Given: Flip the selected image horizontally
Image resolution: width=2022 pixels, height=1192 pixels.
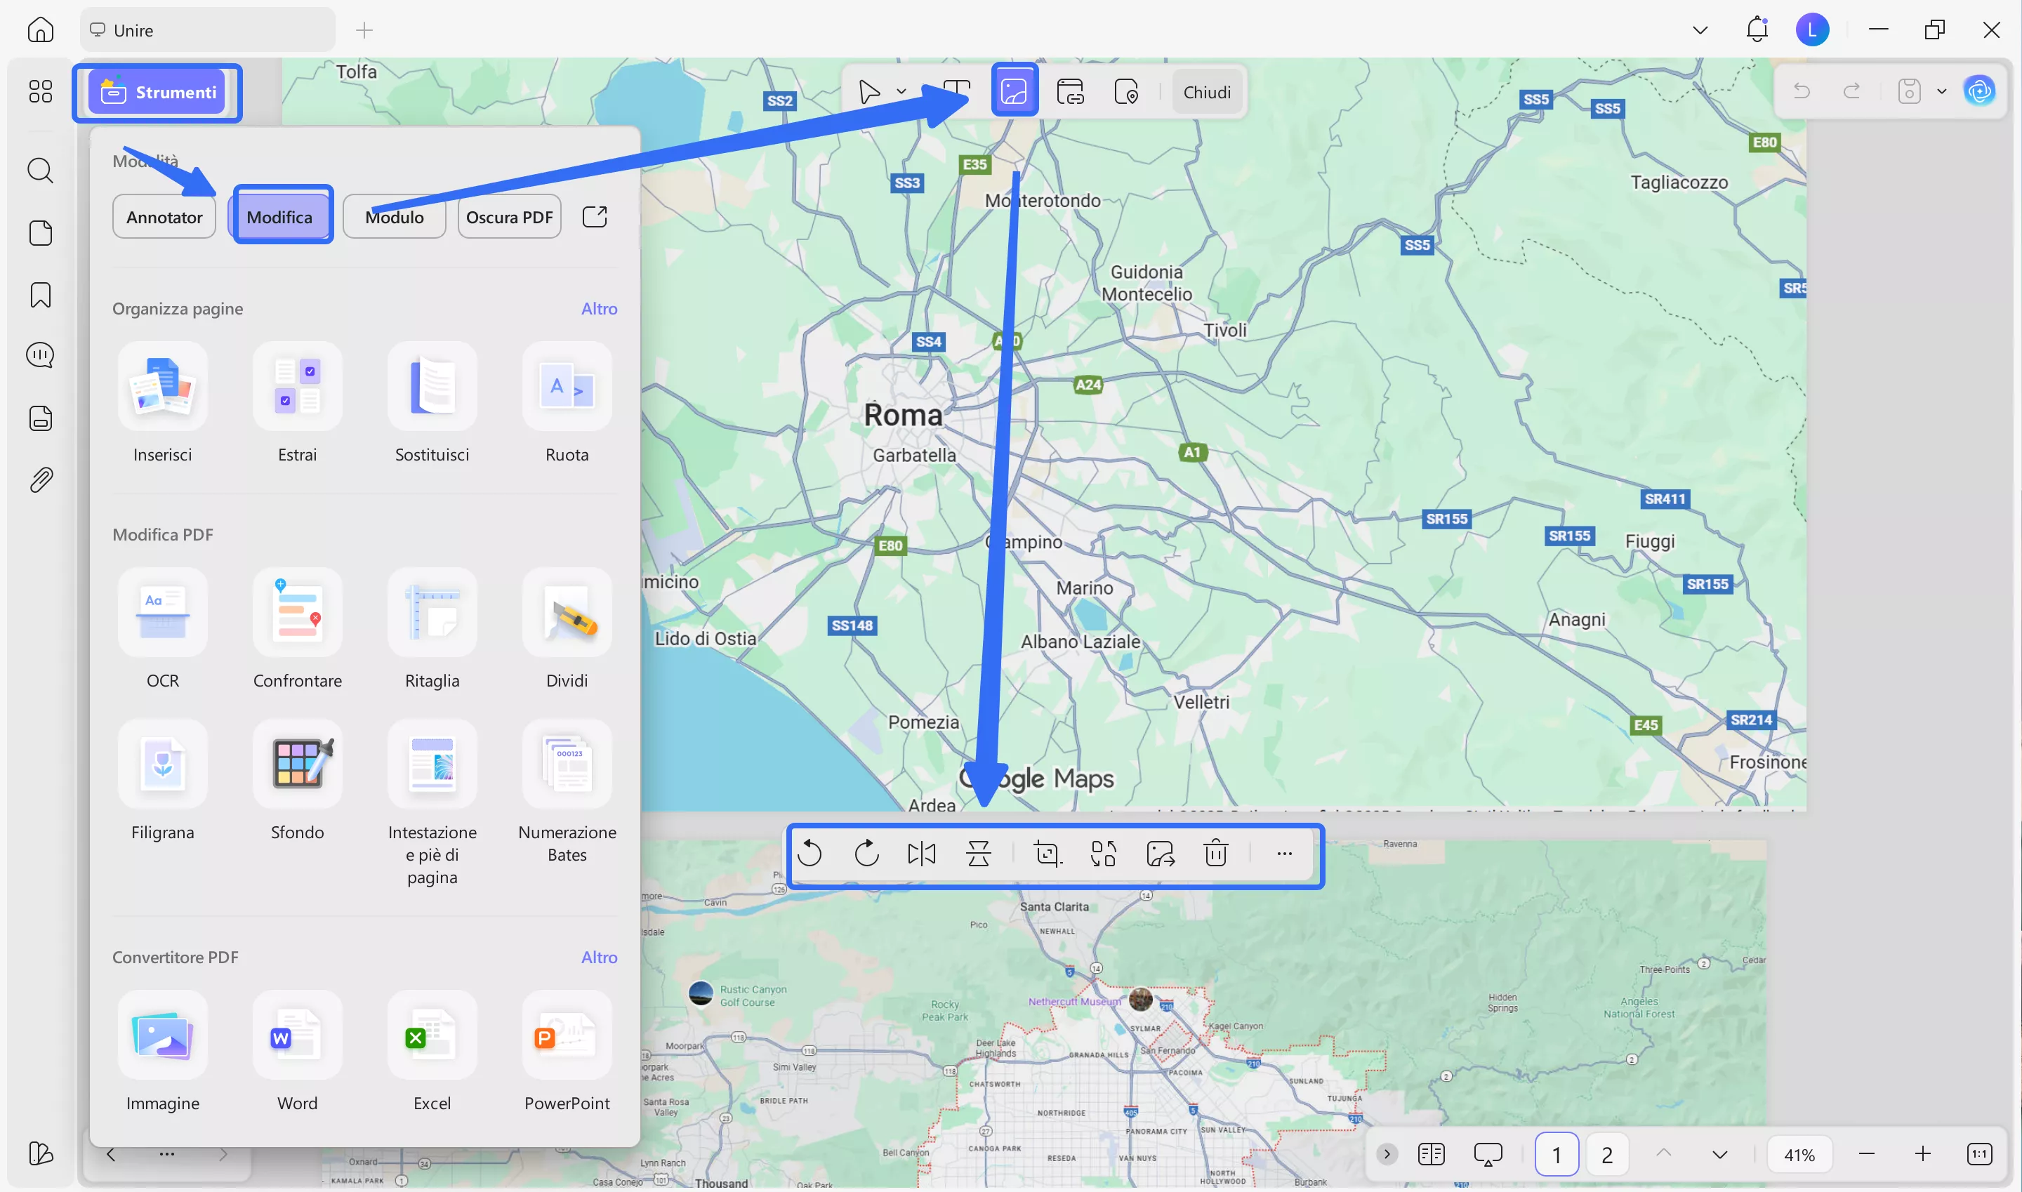Looking at the screenshot, I should click(921, 853).
